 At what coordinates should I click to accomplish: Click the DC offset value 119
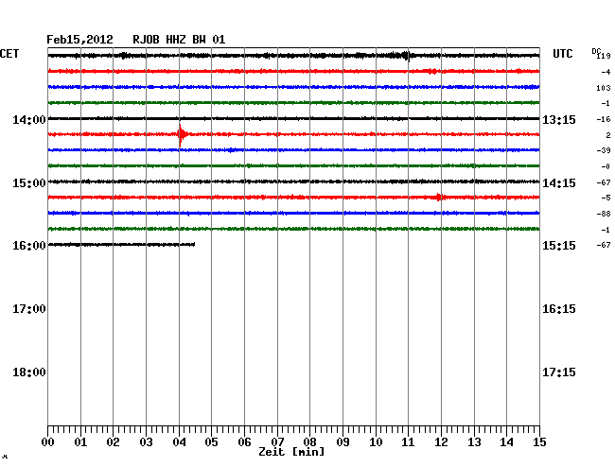604,56
